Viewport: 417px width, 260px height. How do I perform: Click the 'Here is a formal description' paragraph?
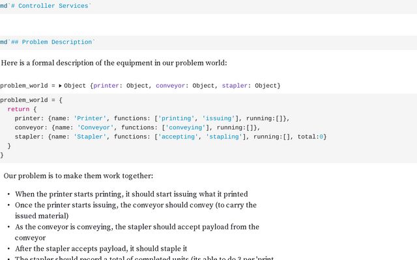tap(114, 63)
